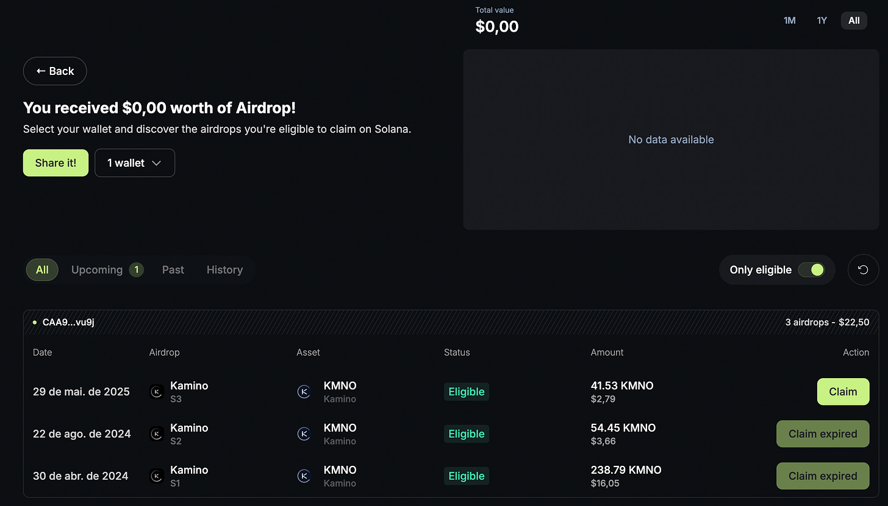
Task: Select the 1Y chart range
Action: coord(822,21)
